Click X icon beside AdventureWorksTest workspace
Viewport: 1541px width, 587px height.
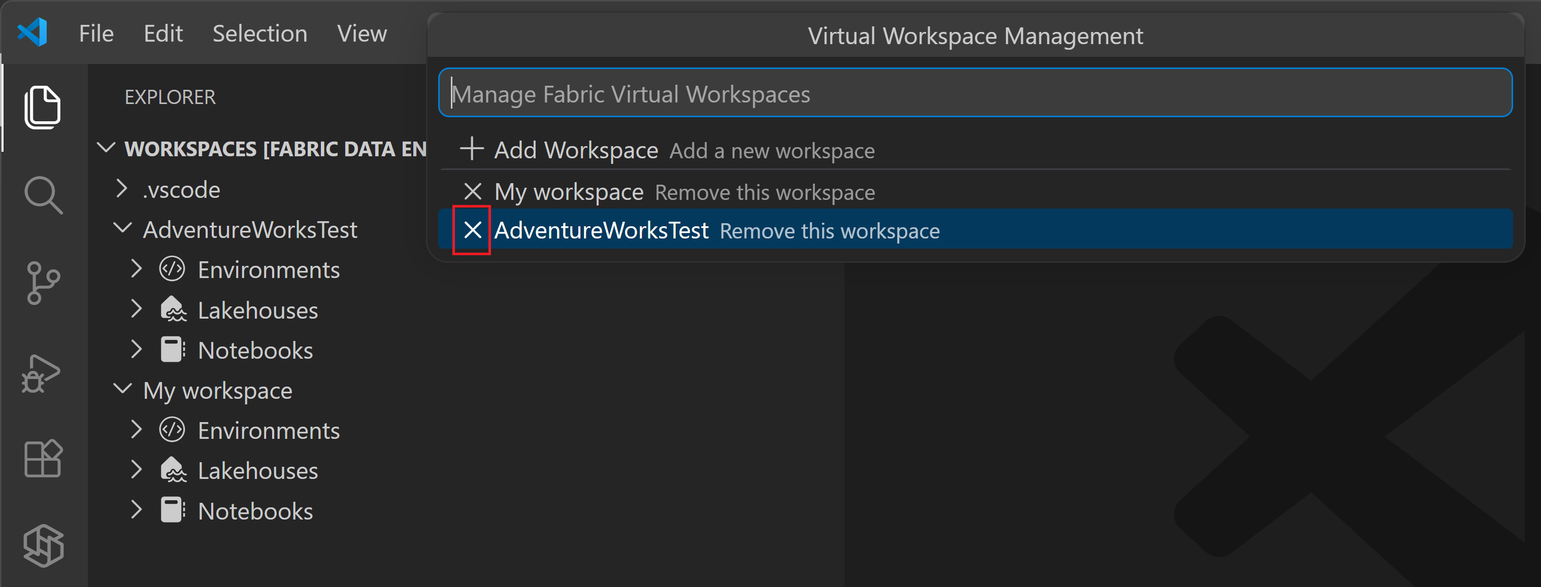click(x=473, y=230)
